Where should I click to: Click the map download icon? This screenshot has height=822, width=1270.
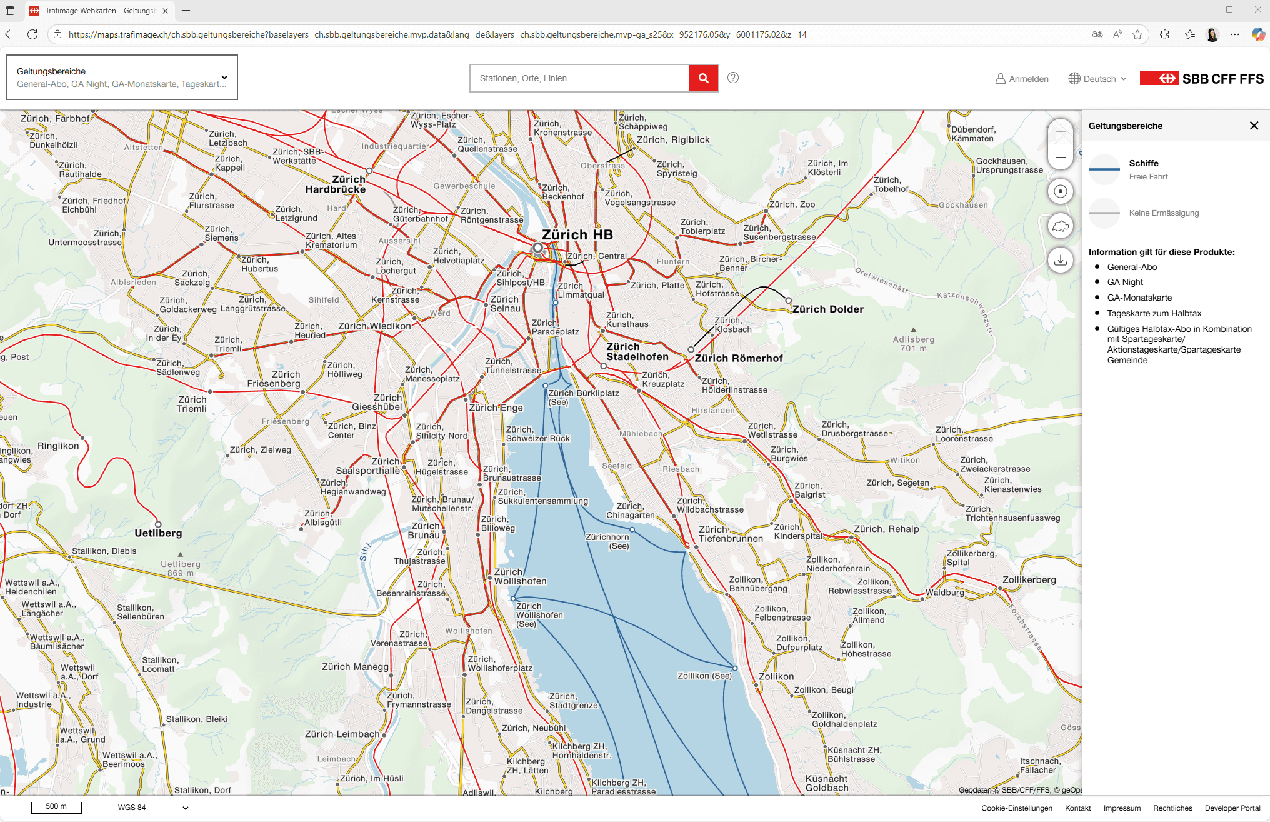1061,260
